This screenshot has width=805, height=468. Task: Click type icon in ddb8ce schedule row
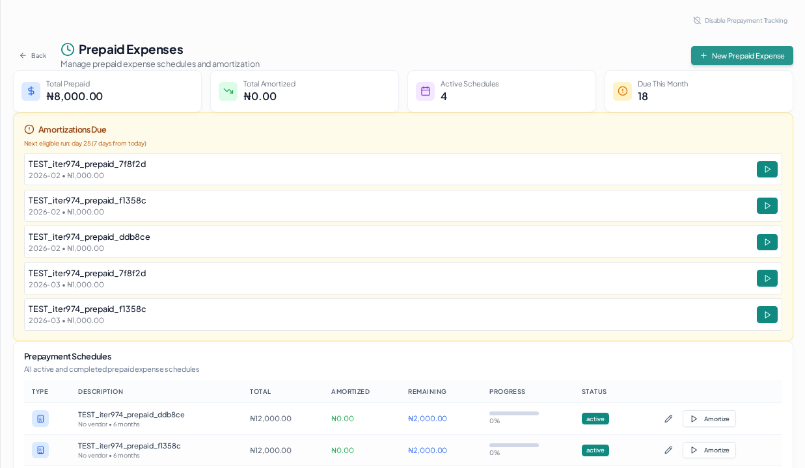point(40,419)
